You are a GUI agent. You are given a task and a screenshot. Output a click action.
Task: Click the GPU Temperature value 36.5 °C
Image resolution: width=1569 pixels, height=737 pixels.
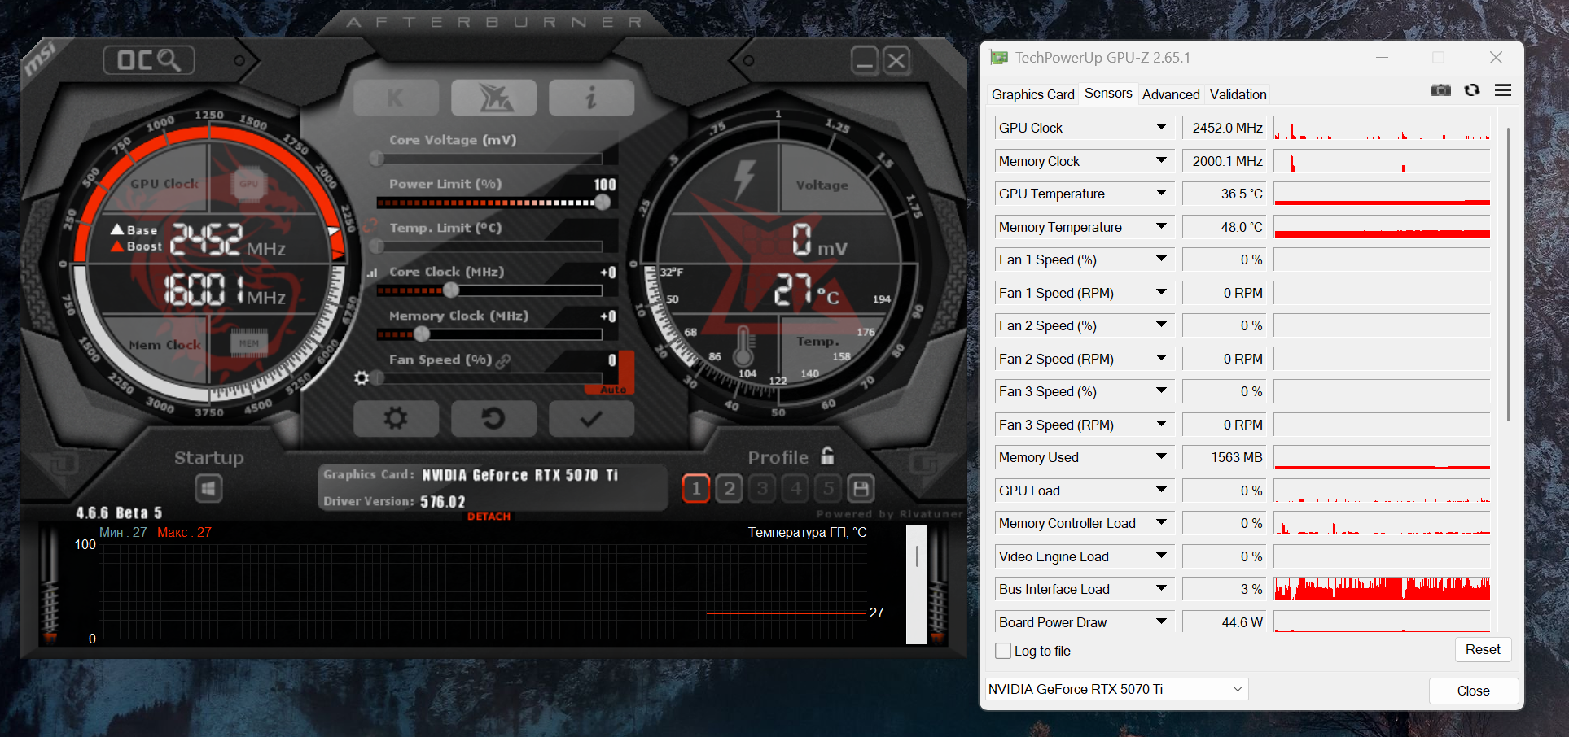pyautogui.click(x=1224, y=194)
